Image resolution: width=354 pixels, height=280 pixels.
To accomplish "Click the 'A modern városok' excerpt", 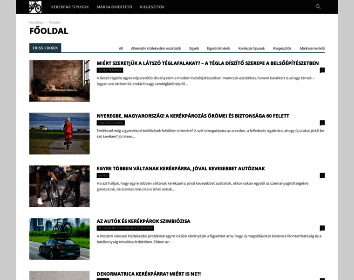I will click(209, 239).
